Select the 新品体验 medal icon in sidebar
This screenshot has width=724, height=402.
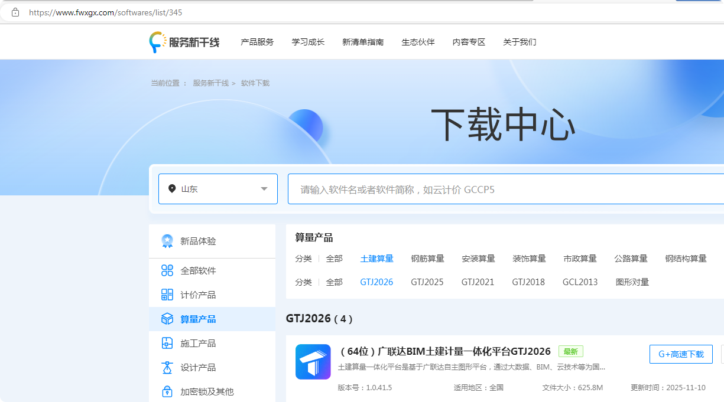coord(168,240)
